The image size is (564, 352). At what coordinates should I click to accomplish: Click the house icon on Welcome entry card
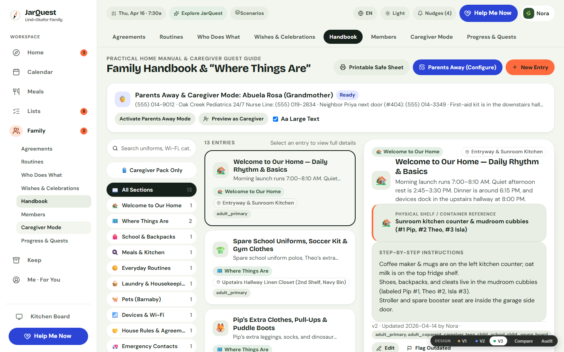221,170
